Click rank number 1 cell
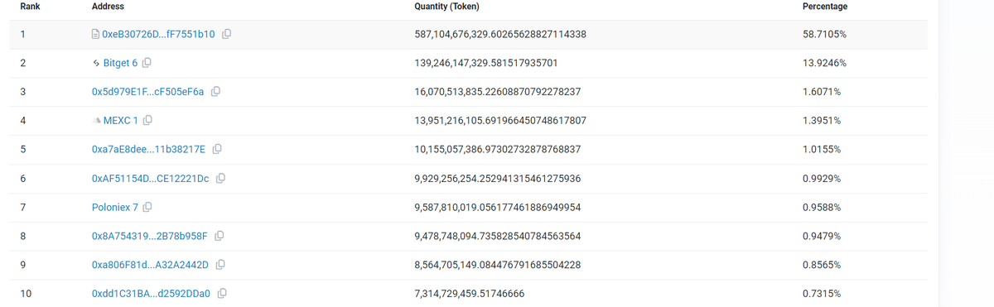Viewport: 994px width, 307px height. pyautogui.click(x=22, y=34)
